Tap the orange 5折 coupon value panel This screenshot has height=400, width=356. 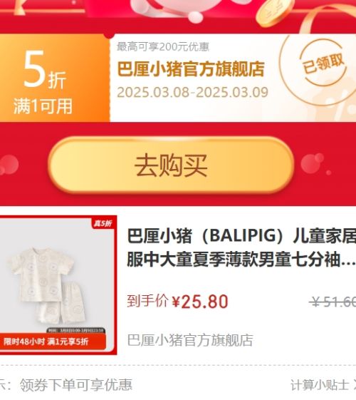pos(55,78)
